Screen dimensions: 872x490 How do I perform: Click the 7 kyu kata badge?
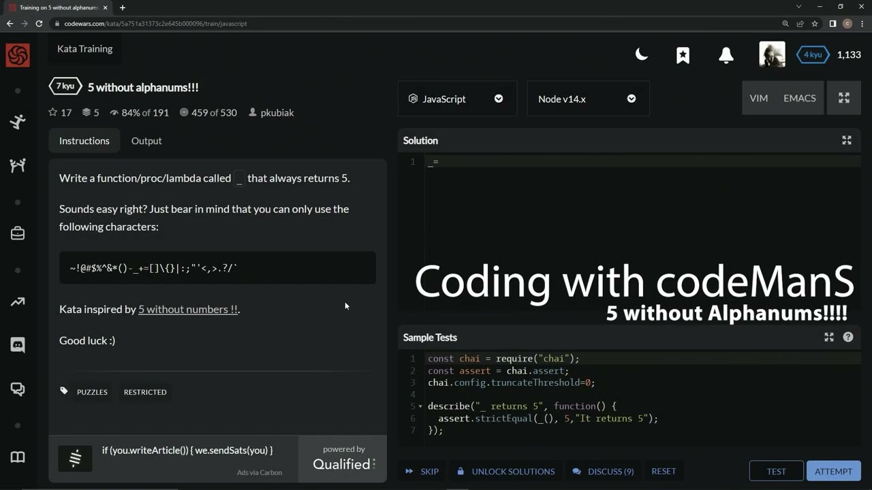click(x=65, y=86)
